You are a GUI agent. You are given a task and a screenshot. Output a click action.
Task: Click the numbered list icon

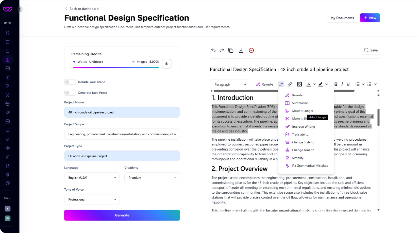tap(370, 84)
